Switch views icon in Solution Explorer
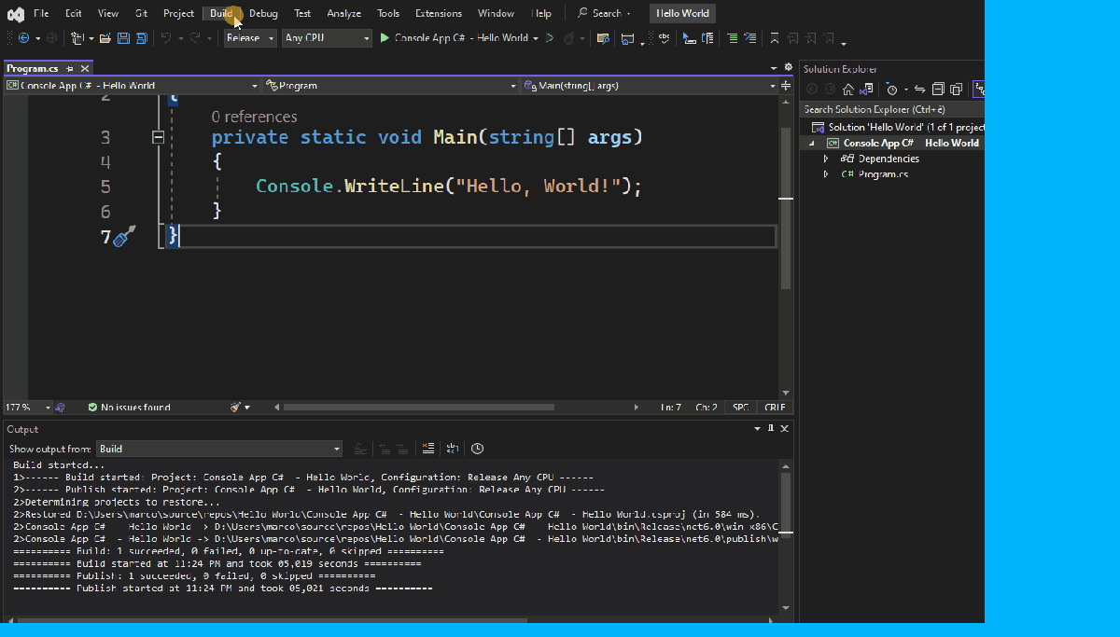 click(x=866, y=90)
